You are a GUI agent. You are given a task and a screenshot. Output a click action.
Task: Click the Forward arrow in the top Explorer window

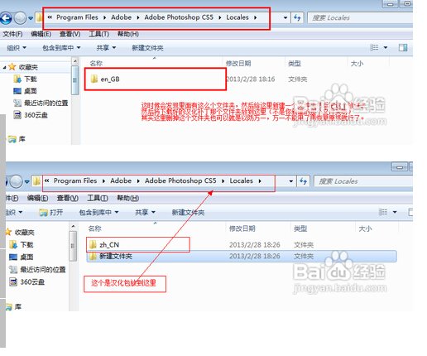click(20, 18)
